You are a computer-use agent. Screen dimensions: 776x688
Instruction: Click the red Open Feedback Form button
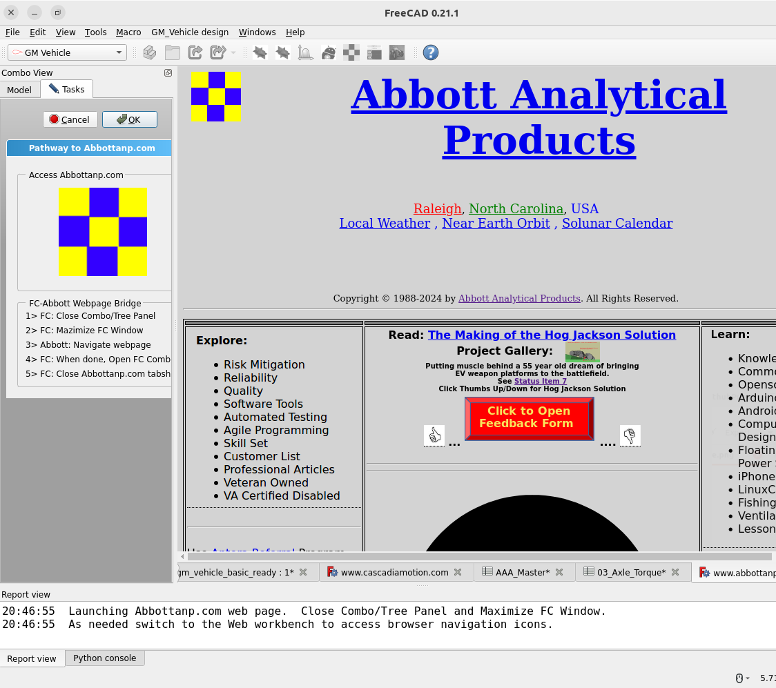point(529,417)
